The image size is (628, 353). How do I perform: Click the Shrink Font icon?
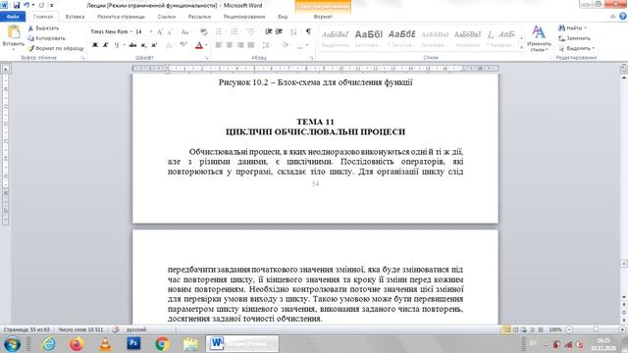[x=170, y=31]
